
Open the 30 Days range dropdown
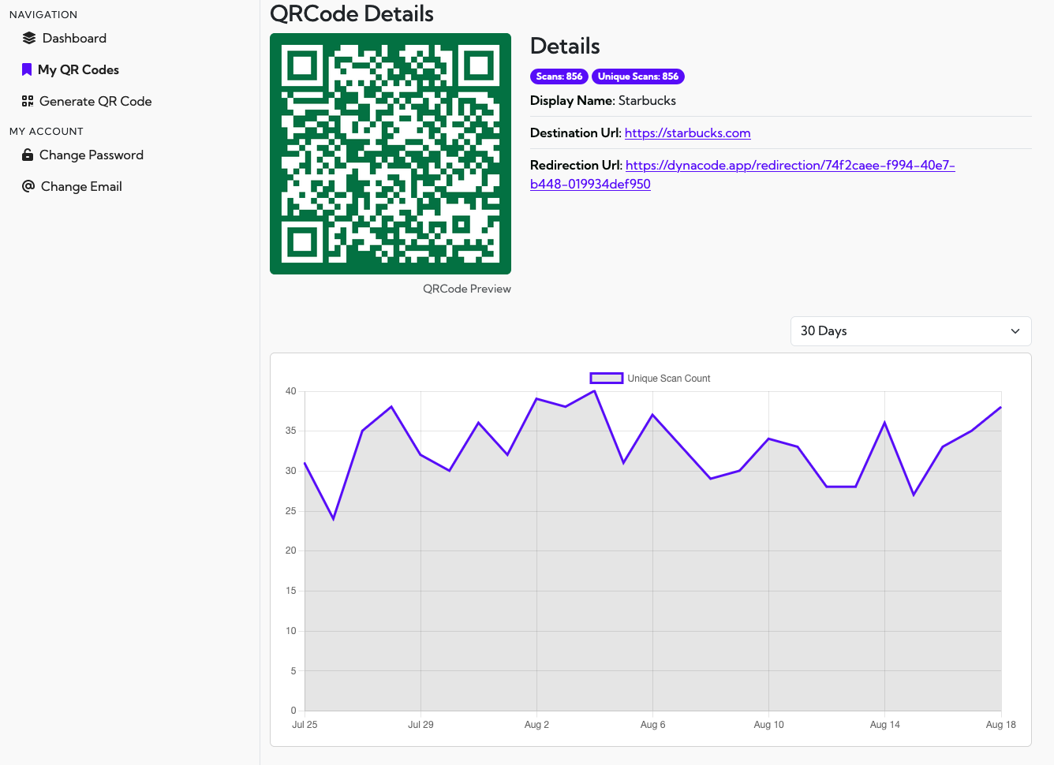(911, 331)
